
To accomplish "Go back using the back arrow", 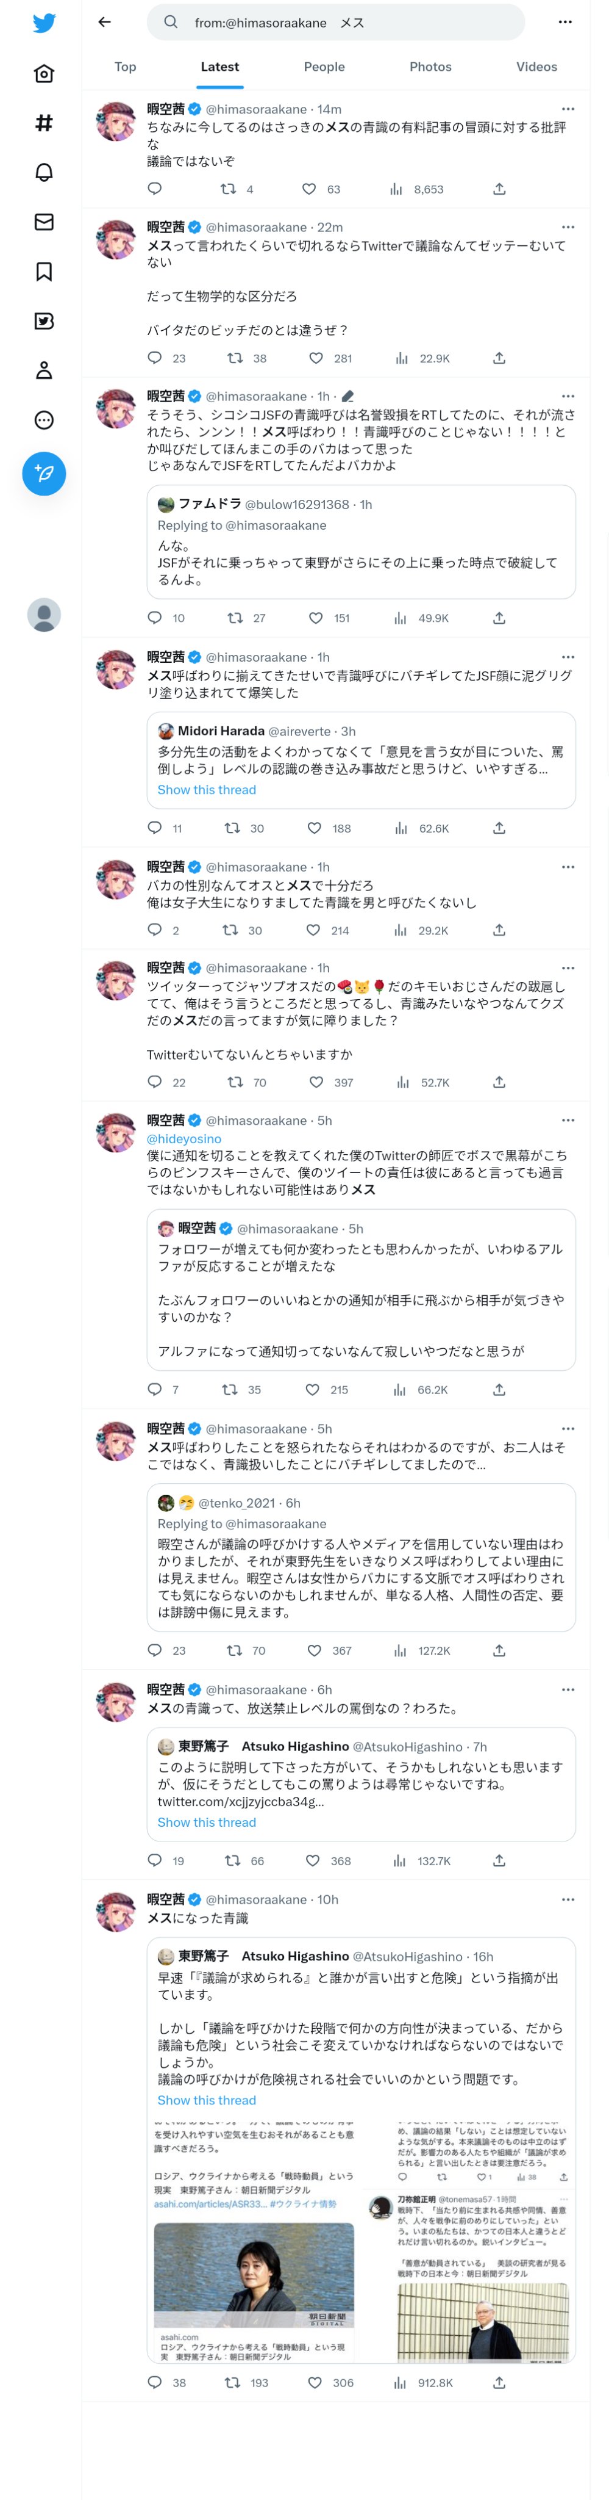I will [x=105, y=23].
